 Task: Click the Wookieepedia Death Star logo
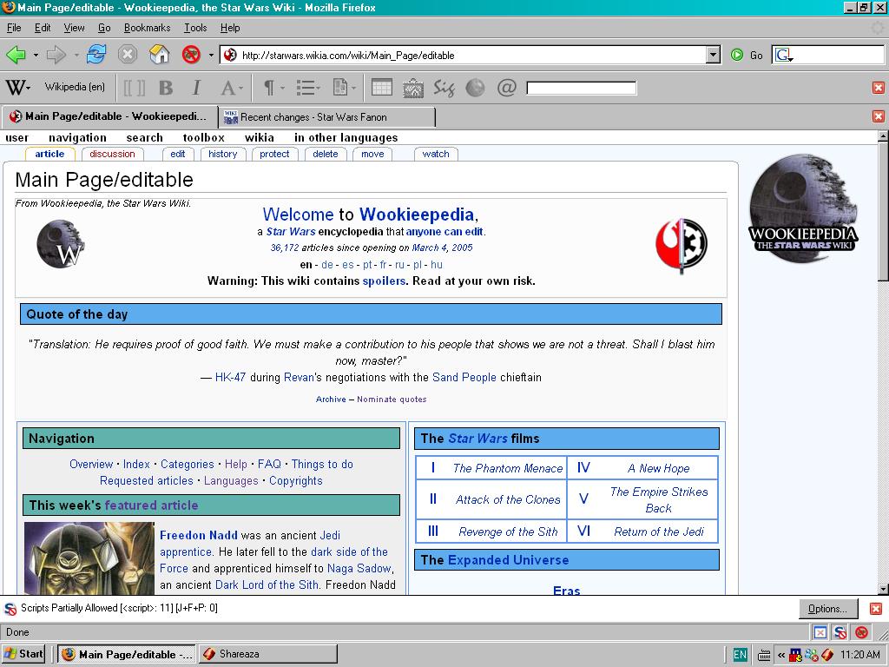pyautogui.click(x=803, y=208)
